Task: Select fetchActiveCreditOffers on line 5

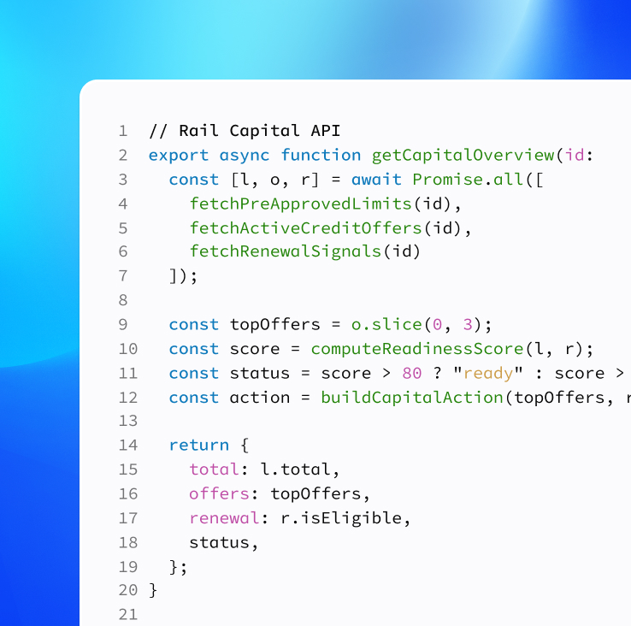Action: tap(306, 228)
